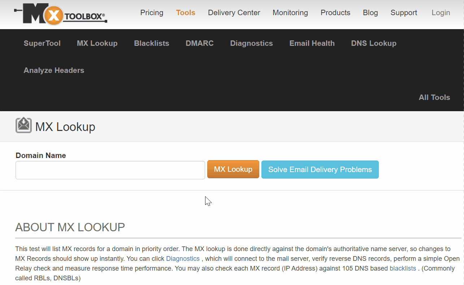Open the Pricing page
Screen dimensions: 464x285
(152, 13)
